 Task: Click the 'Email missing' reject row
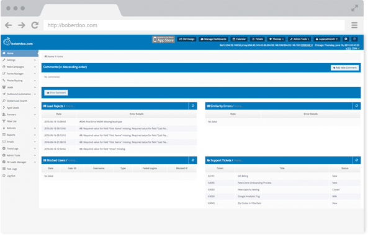[119, 149]
